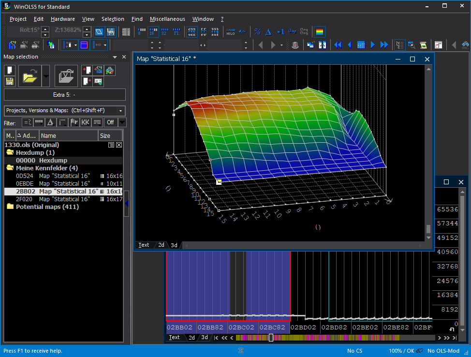Click the ×1 factor icon in the toolbar
Screen dimensions: 471x357
tap(280, 32)
